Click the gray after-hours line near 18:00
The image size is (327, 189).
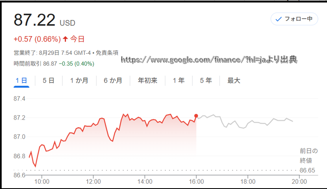(248, 123)
